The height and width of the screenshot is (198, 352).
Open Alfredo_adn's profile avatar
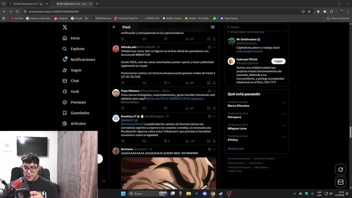[116, 49]
